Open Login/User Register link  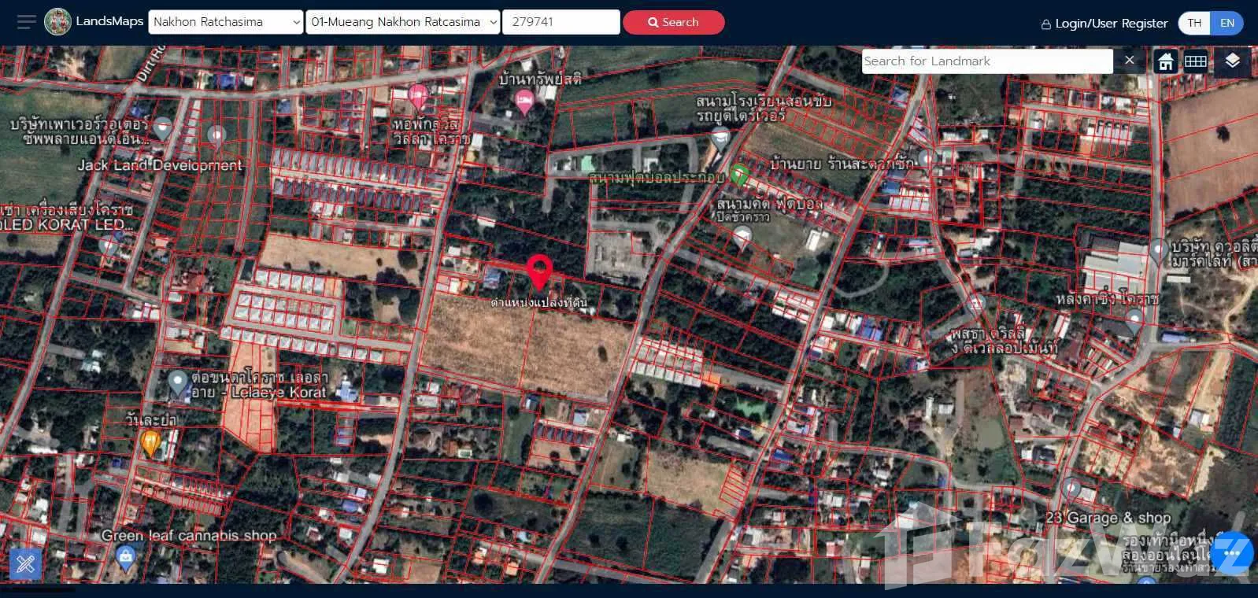pyautogui.click(x=1104, y=24)
